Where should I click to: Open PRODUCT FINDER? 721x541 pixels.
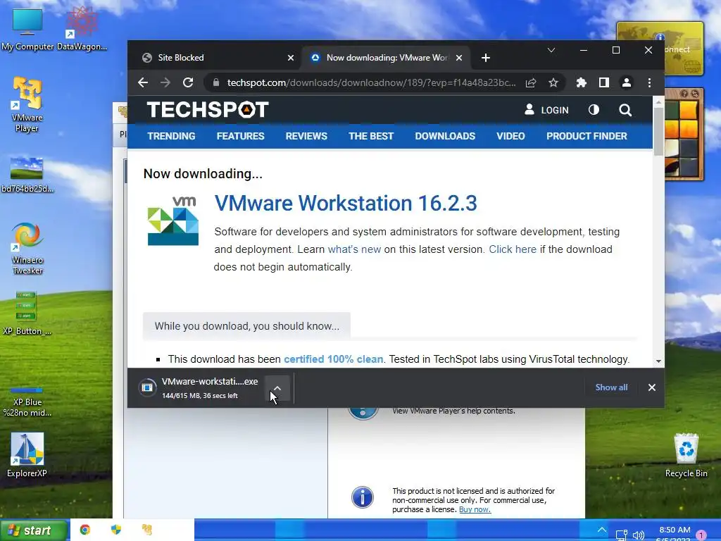587,136
